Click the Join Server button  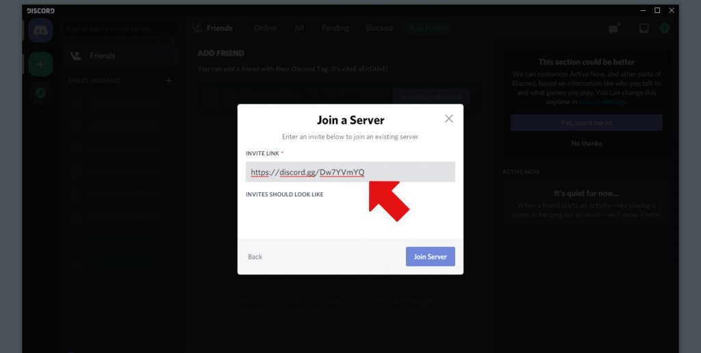pos(430,257)
